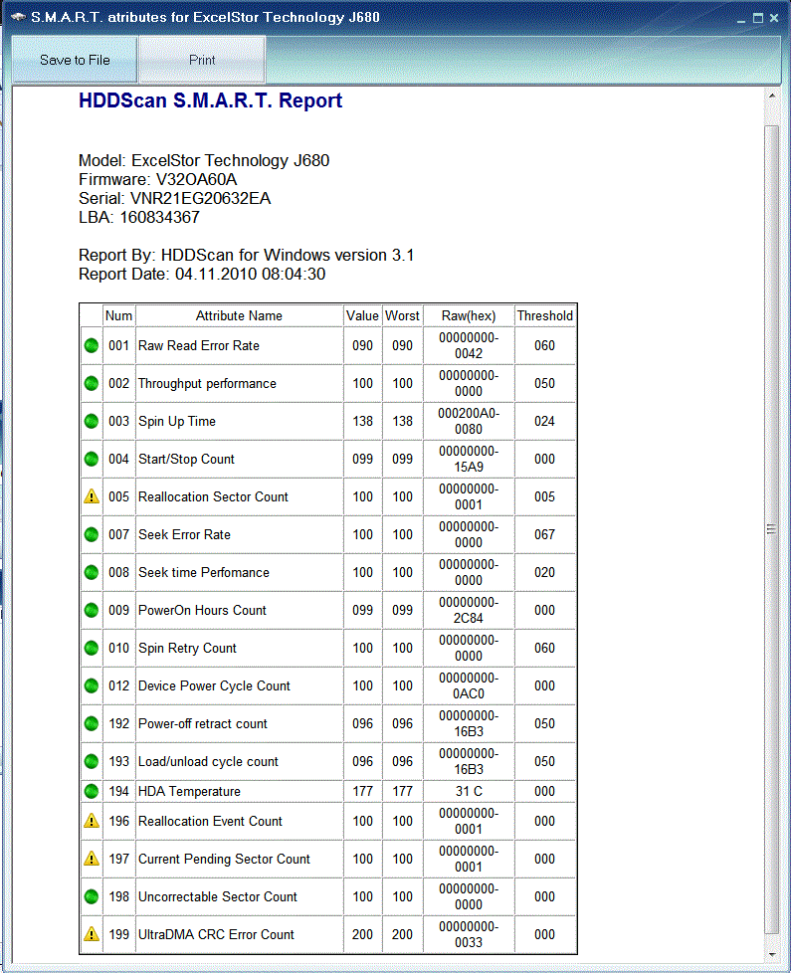Viewport: 791px width, 973px height.
Task: Click warning icon for Reallocation Sector Count
Action: point(92,496)
